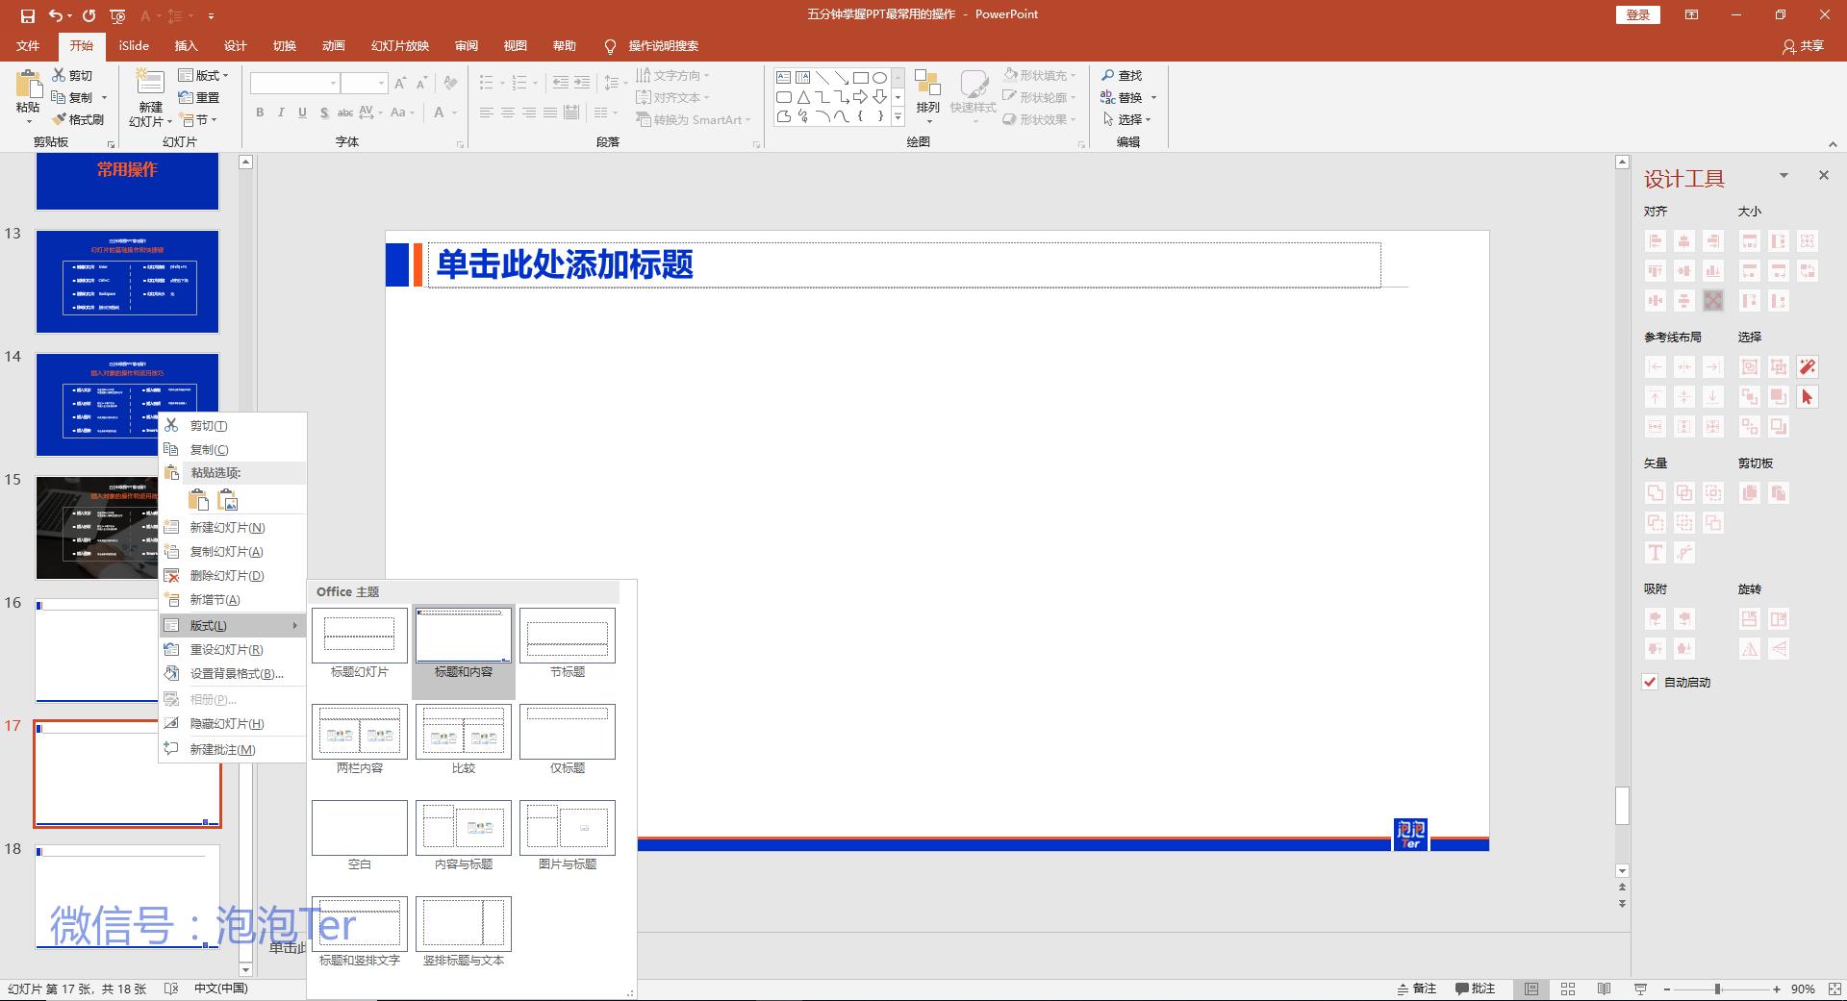Expand the 版式 submenu arrow in context menu
This screenshot has width=1847, height=1001.
pos(294,625)
